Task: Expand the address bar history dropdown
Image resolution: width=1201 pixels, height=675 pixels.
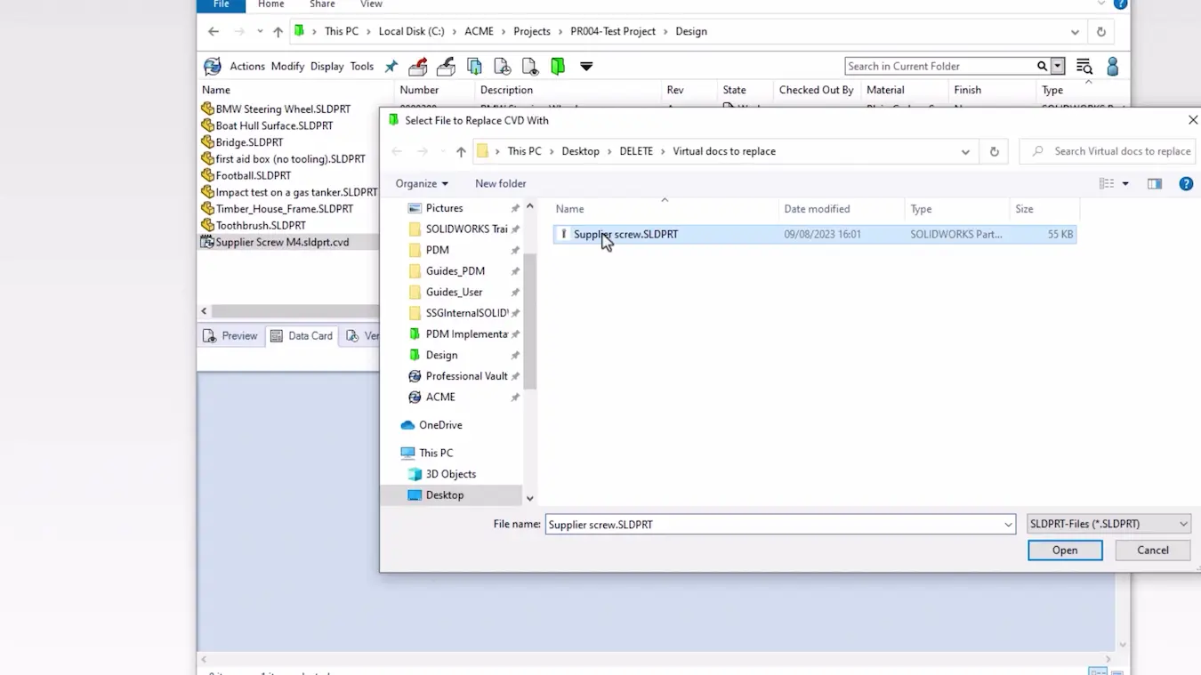Action: [965, 151]
